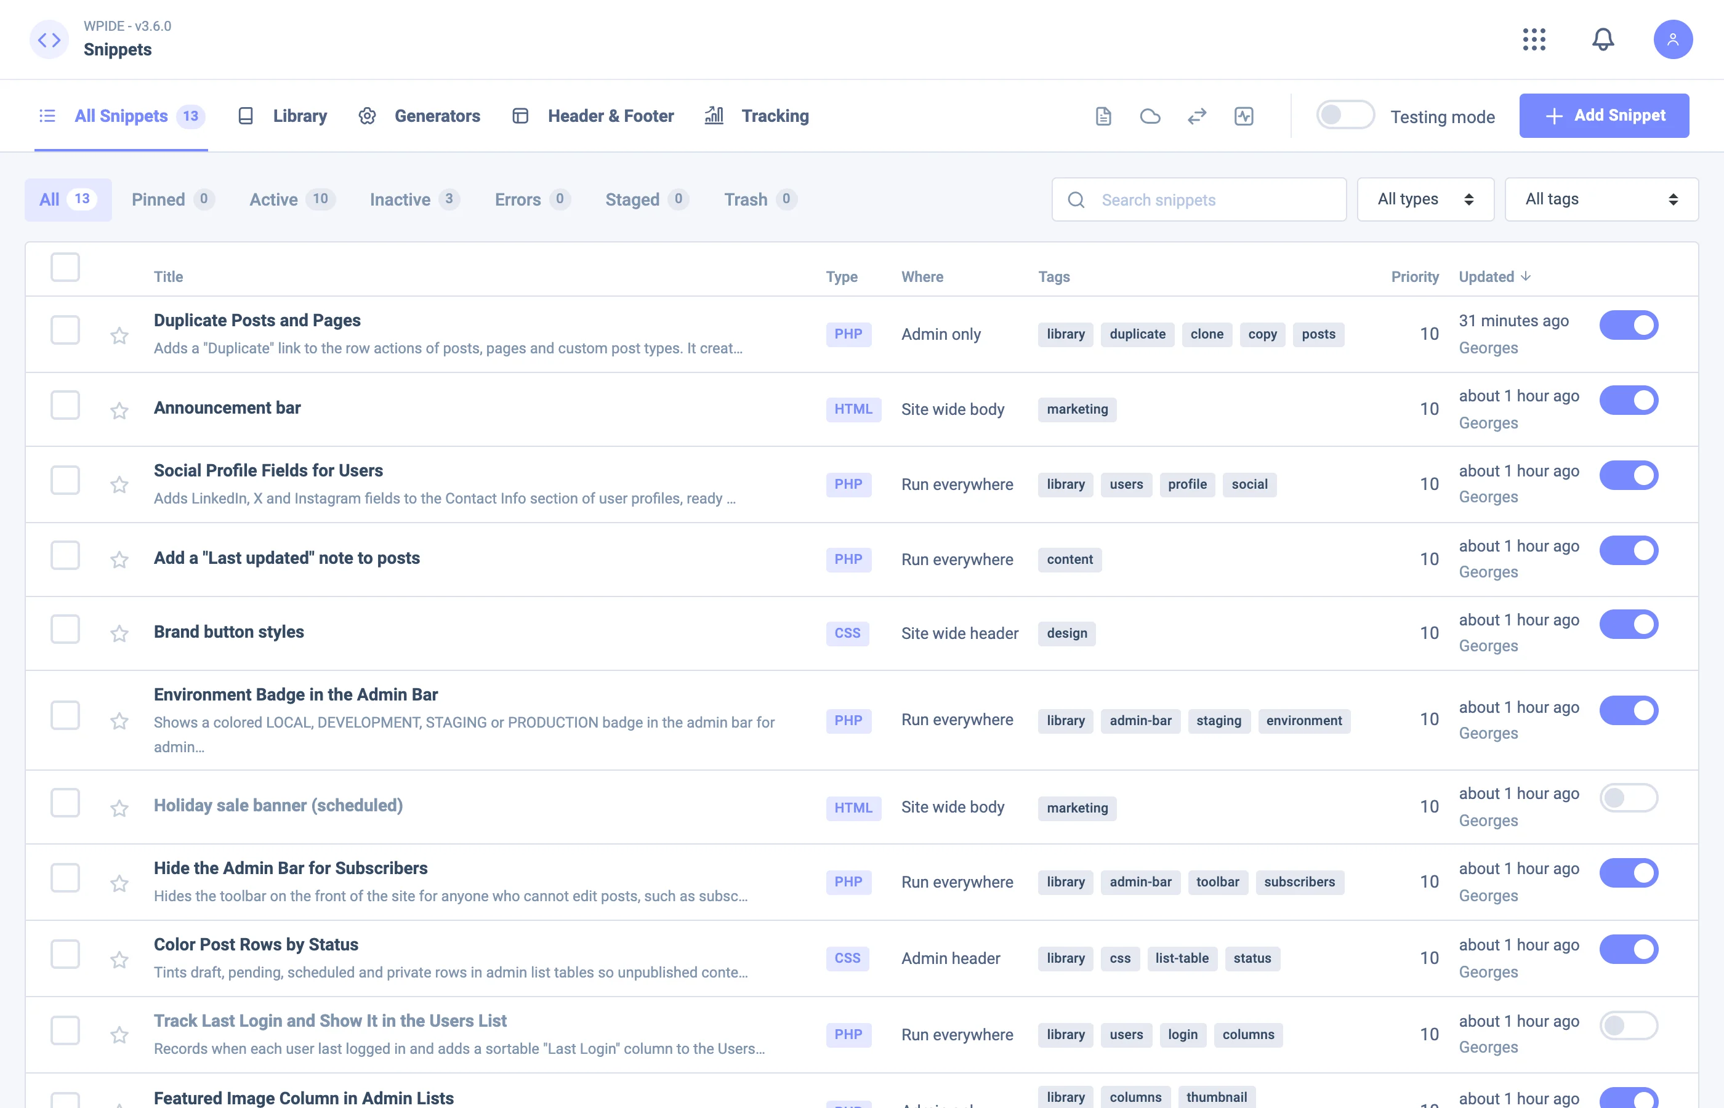Star the Holiday sale banner snippet
The width and height of the screenshot is (1724, 1108).
click(119, 808)
